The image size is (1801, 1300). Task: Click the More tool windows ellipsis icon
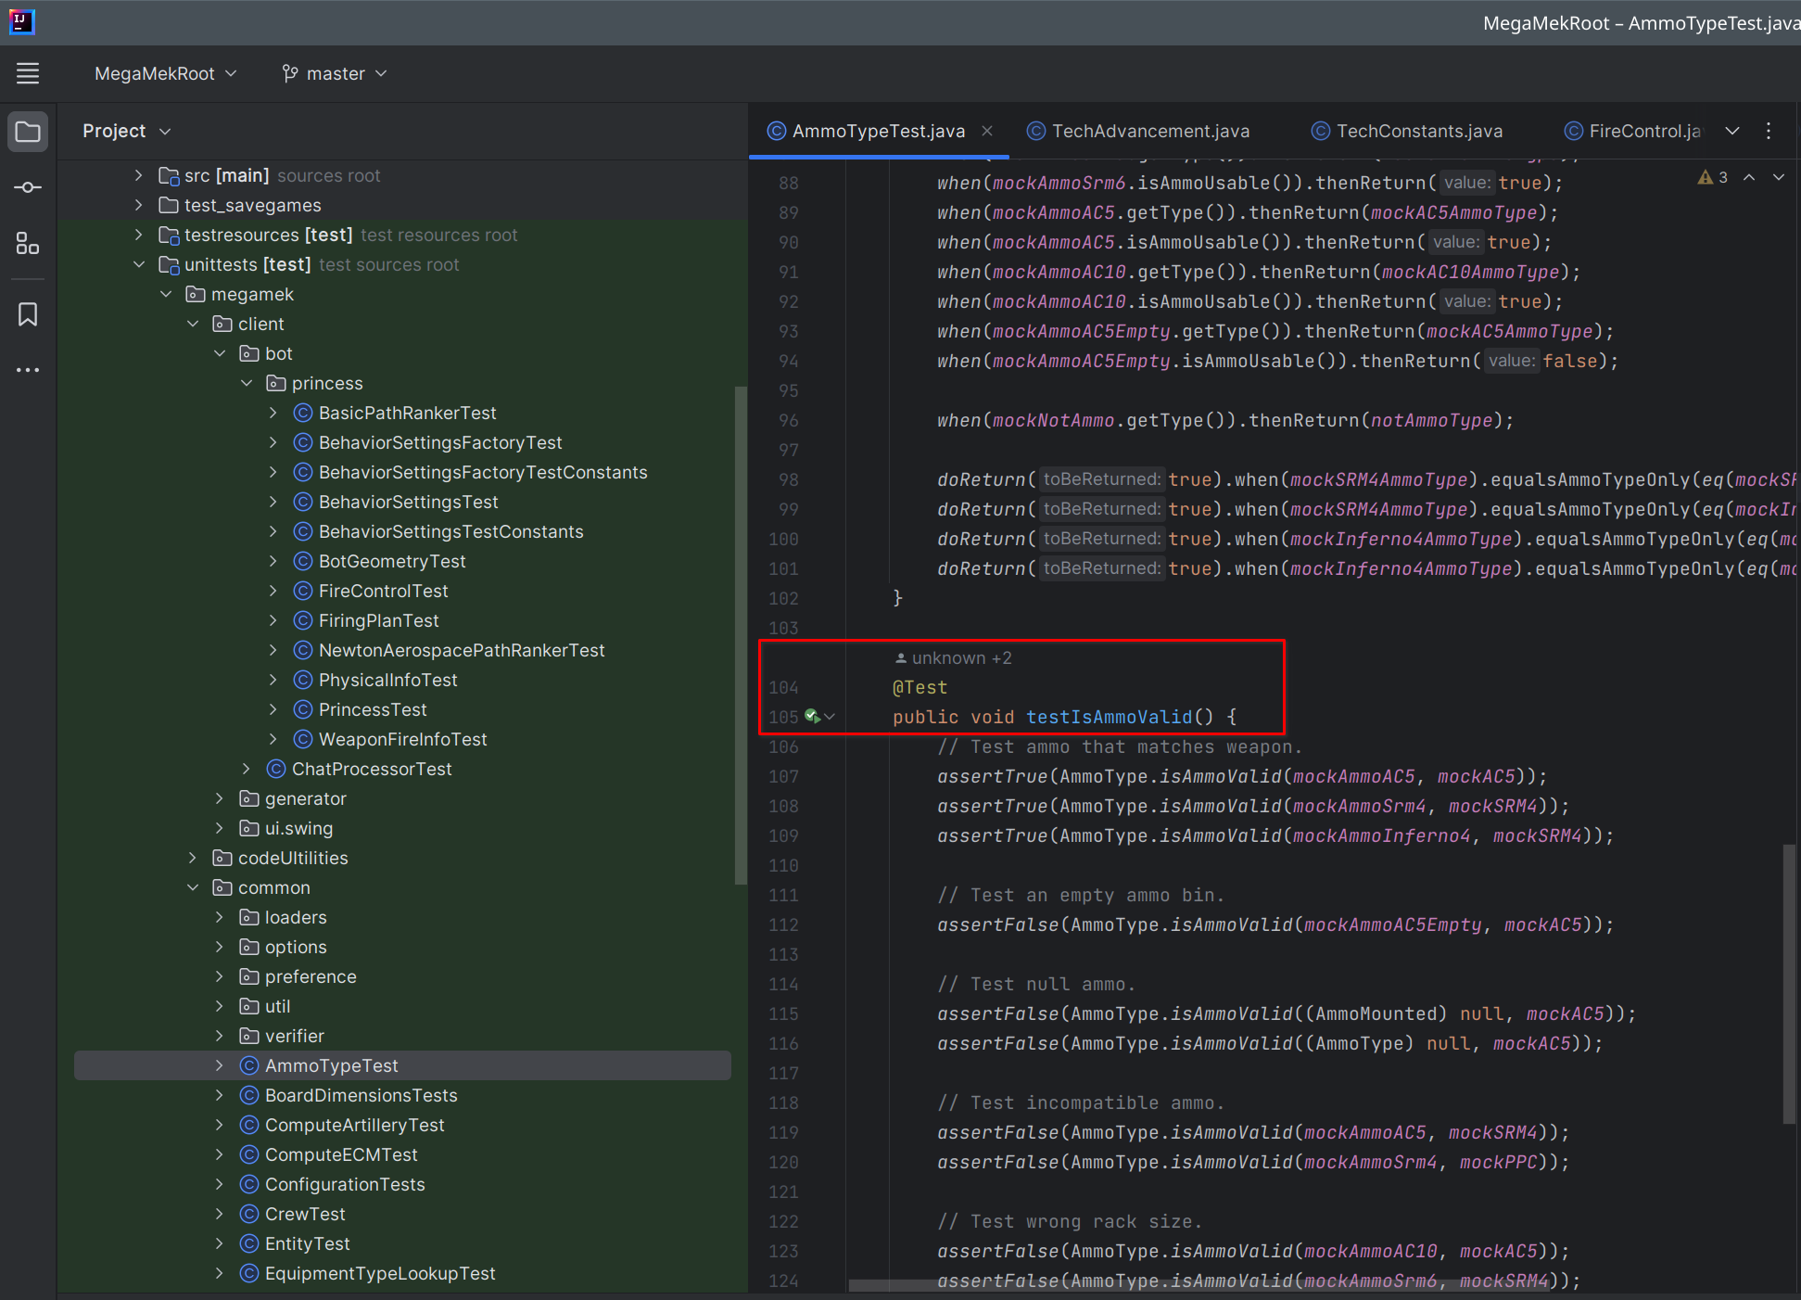point(27,369)
